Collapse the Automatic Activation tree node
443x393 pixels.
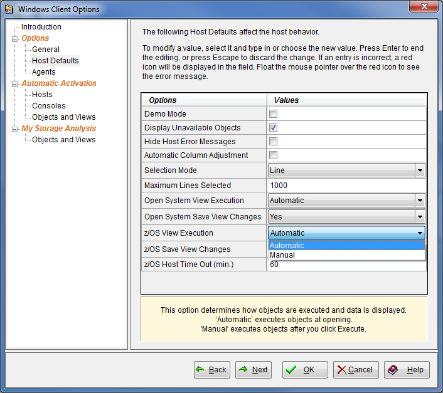coord(14,84)
